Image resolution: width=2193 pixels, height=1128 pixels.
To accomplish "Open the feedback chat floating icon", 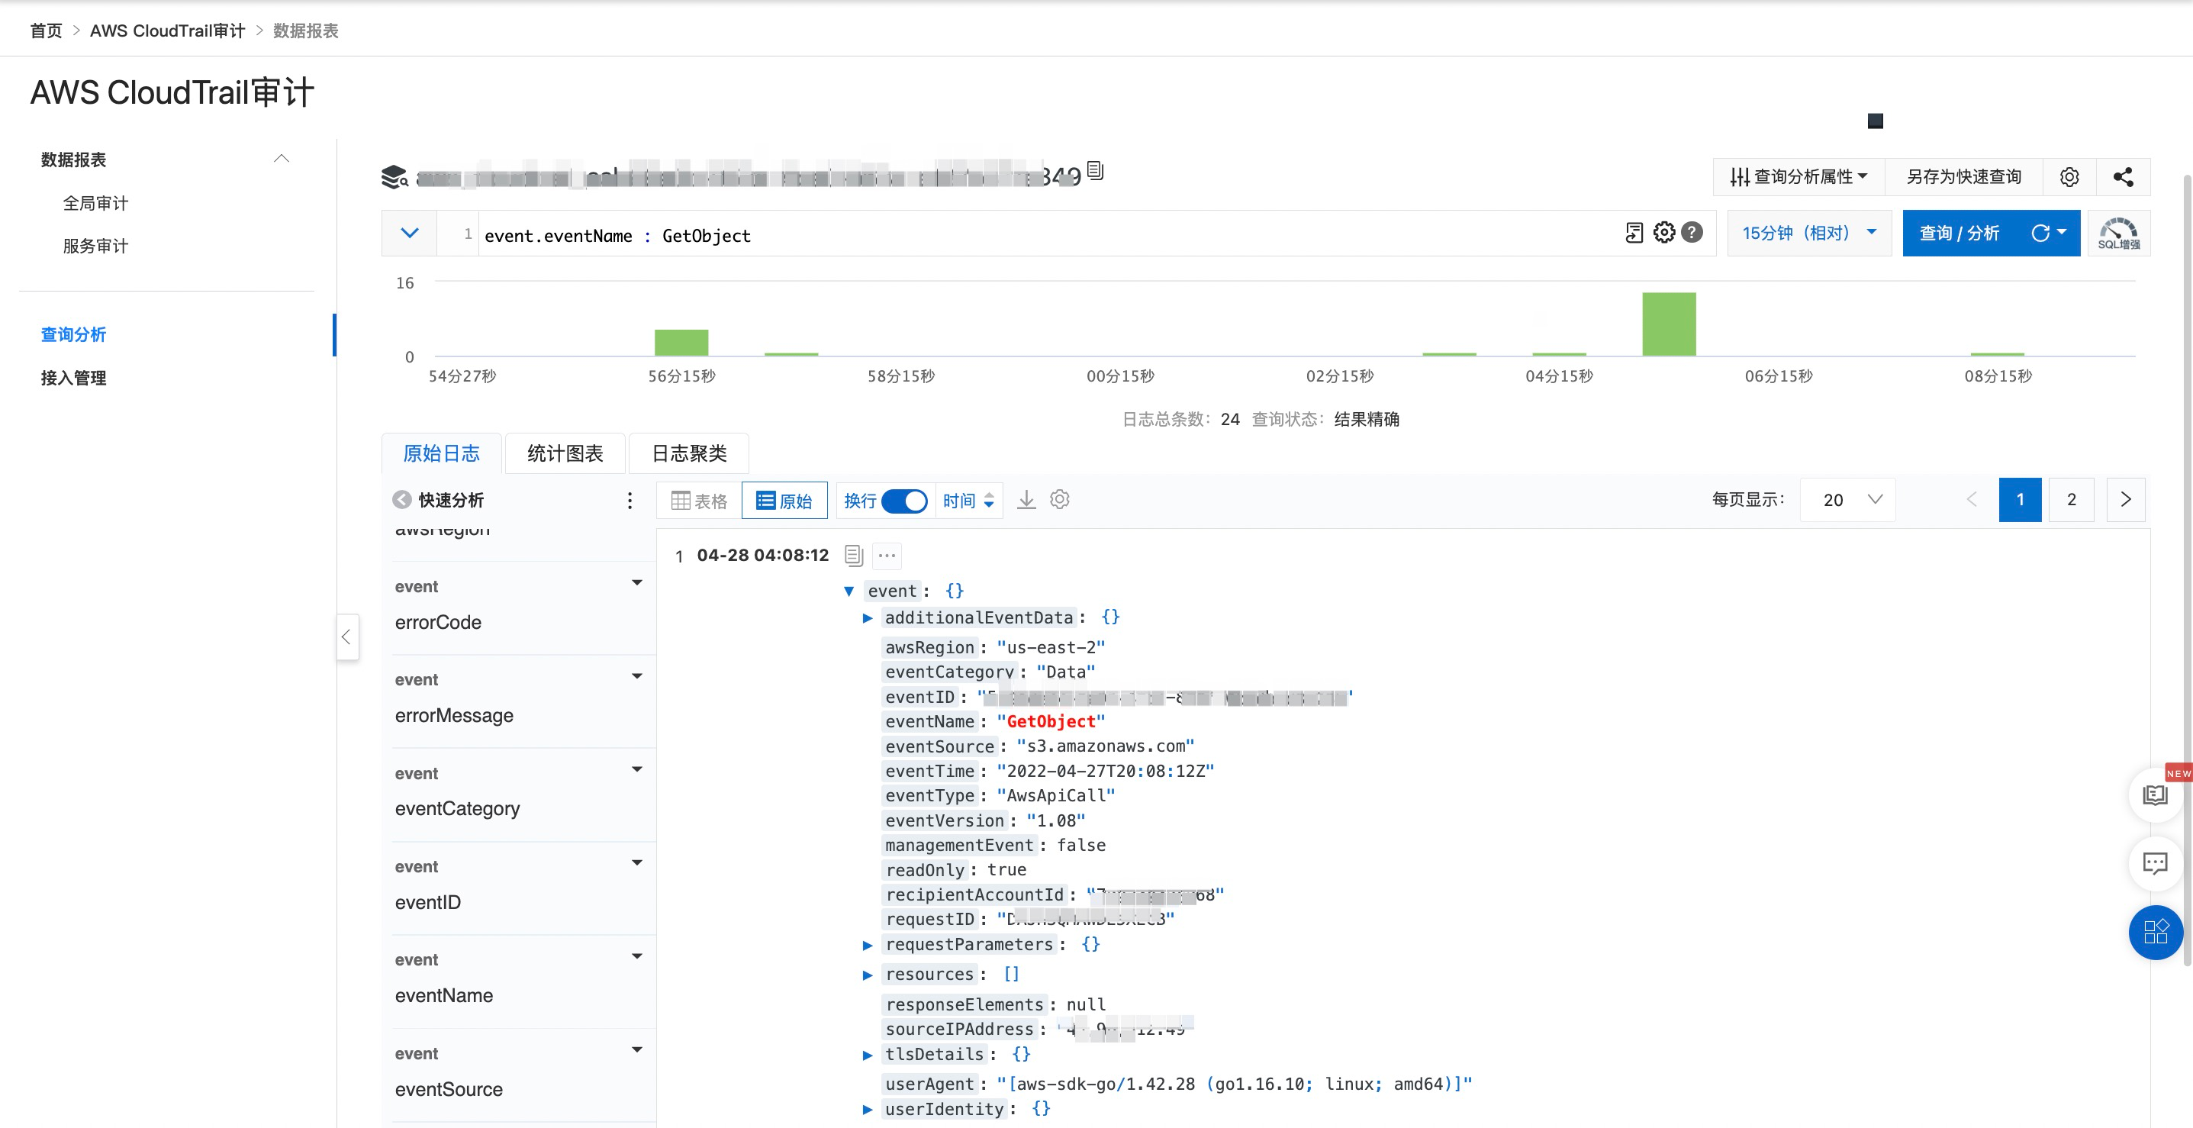I will pos(2156,863).
